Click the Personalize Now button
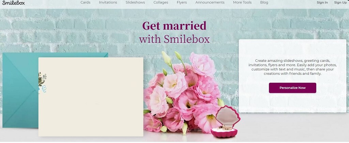This screenshot has width=349, height=143. point(292,88)
